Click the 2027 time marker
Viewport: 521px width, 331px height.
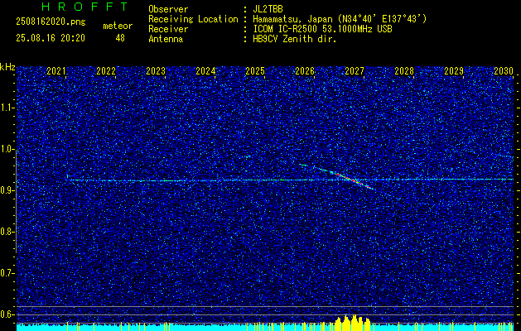tap(355, 71)
